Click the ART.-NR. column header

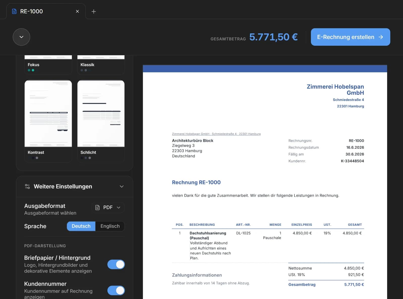click(x=243, y=225)
